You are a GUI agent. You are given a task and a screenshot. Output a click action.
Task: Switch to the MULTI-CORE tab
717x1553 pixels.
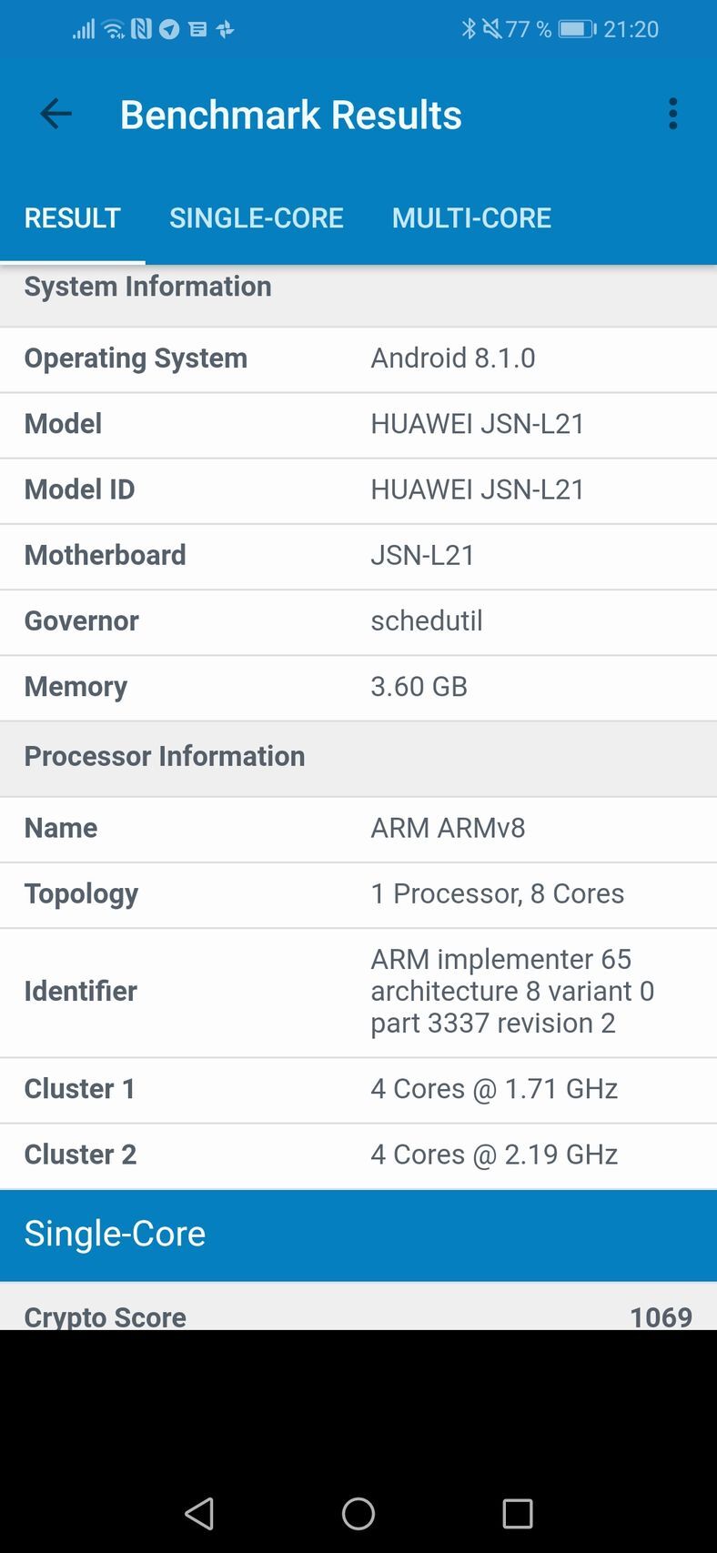[x=471, y=218]
